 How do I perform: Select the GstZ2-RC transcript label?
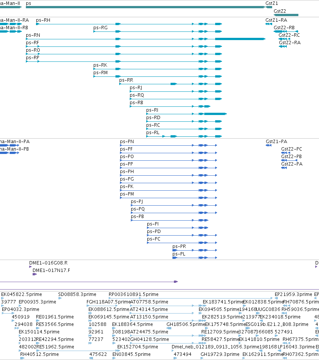click(x=289, y=35)
